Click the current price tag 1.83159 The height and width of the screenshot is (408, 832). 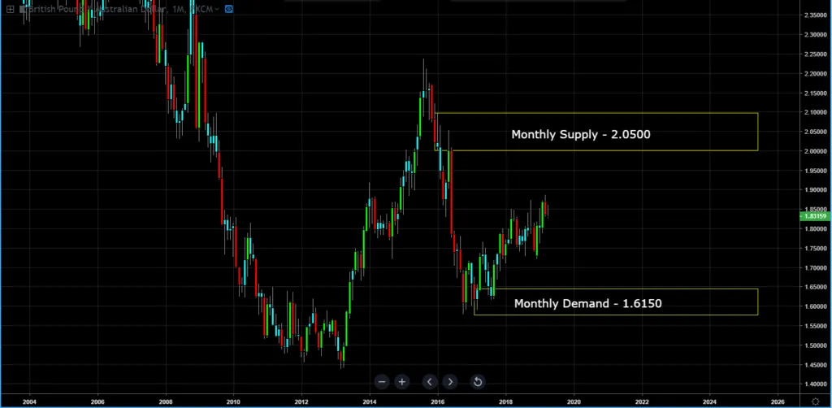[815, 216]
